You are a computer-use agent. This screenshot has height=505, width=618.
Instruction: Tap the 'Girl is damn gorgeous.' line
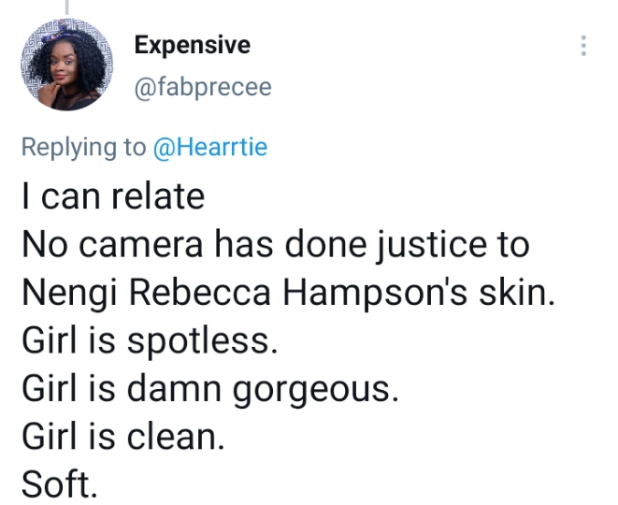(210, 389)
